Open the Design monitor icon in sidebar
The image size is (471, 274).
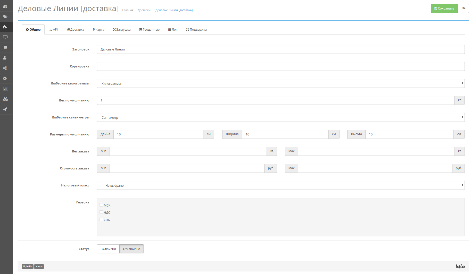pos(5,37)
